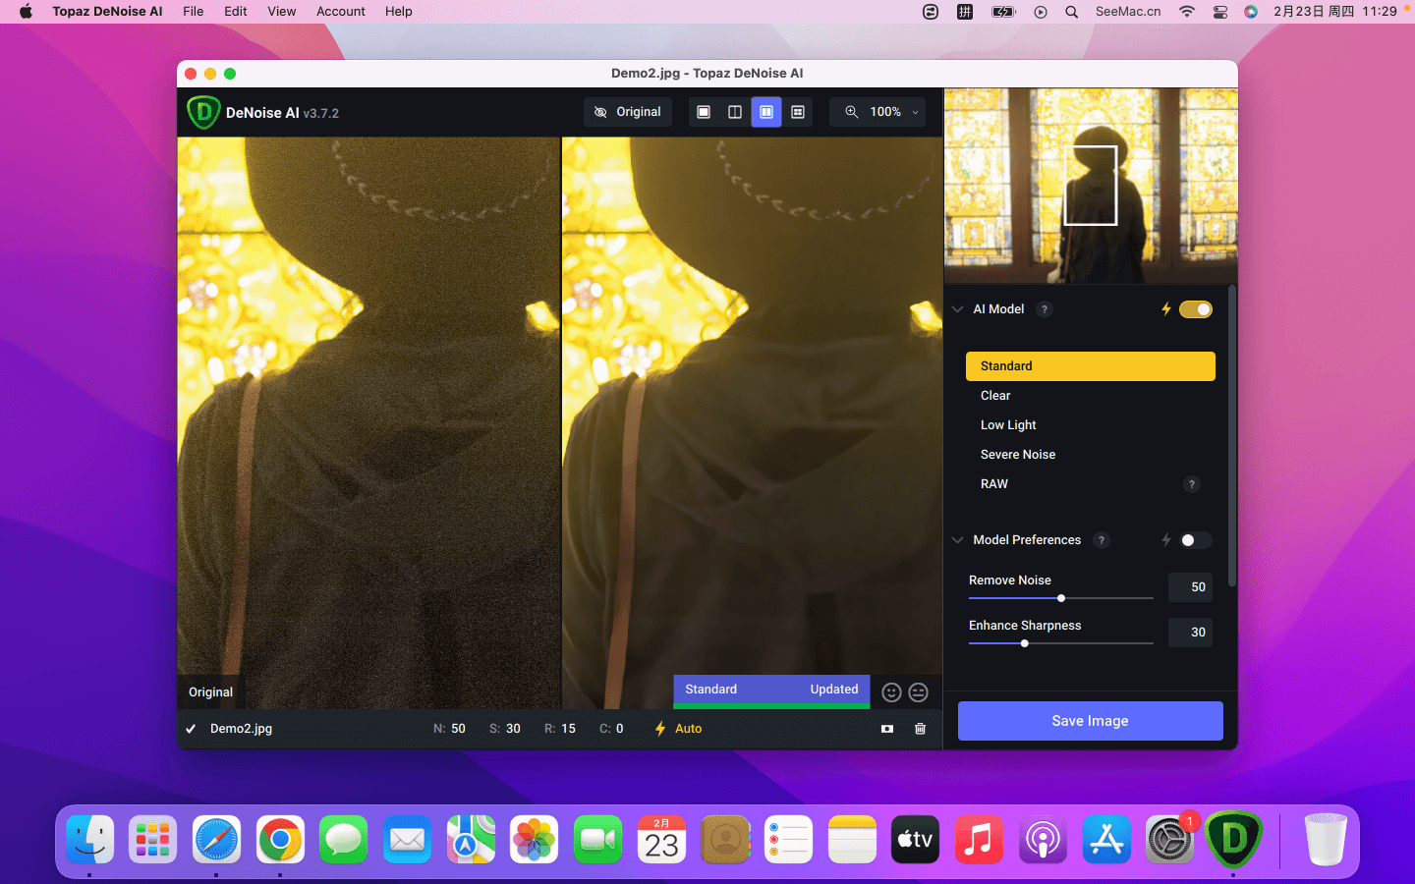Delete Demo2.jpg with the trash icon

pyautogui.click(x=921, y=729)
